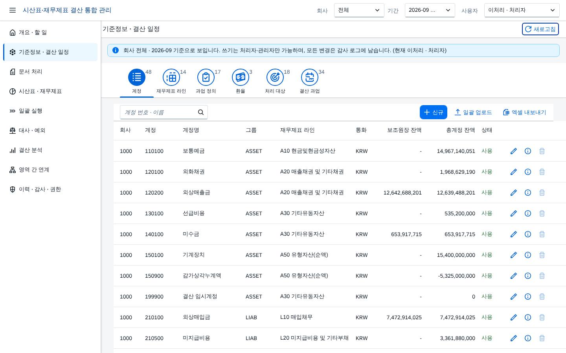Edit account 210100 외상매입금 with pencil icon
Screen dimensions: 566x353
point(514,317)
